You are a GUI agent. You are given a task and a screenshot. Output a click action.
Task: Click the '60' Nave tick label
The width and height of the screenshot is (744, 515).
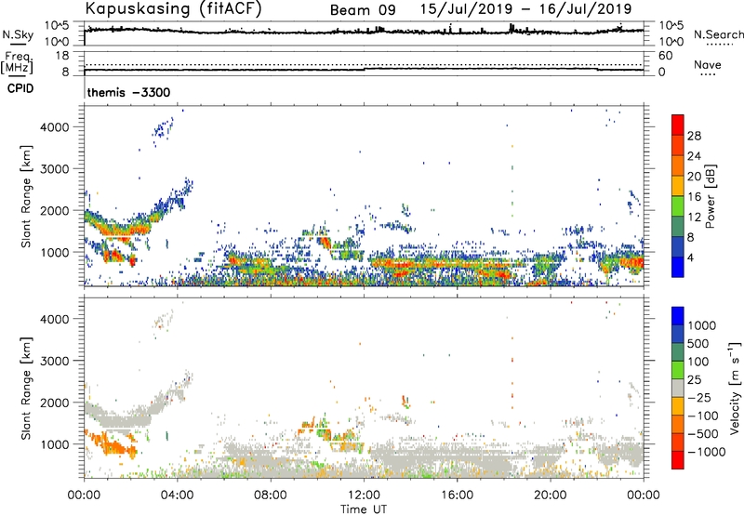pyautogui.click(x=665, y=56)
